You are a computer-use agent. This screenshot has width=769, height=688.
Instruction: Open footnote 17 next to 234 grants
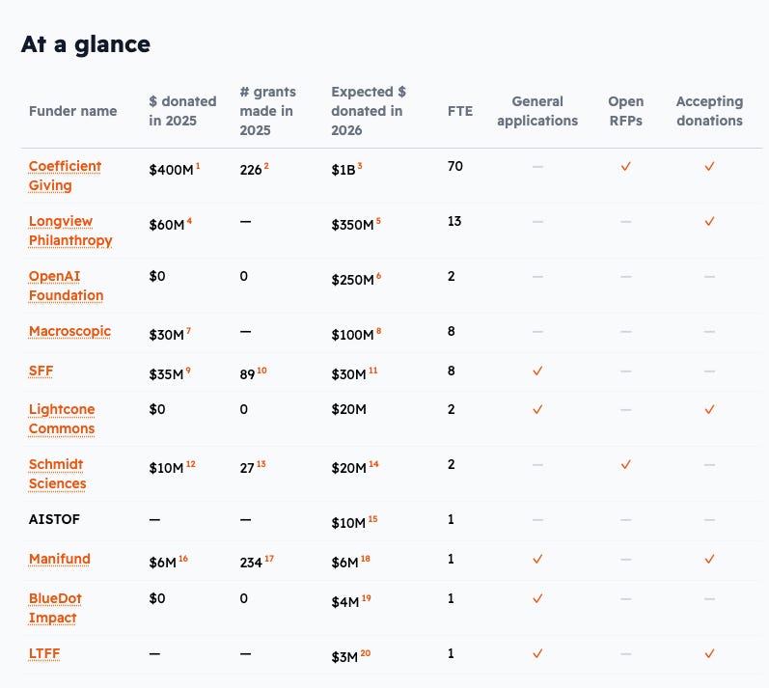[269, 559]
